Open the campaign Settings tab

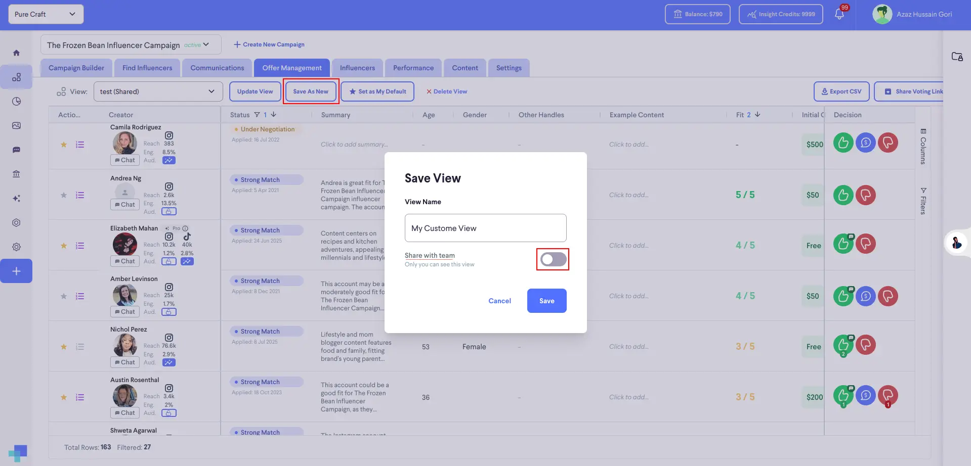pyautogui.click(x=509, y=68)
